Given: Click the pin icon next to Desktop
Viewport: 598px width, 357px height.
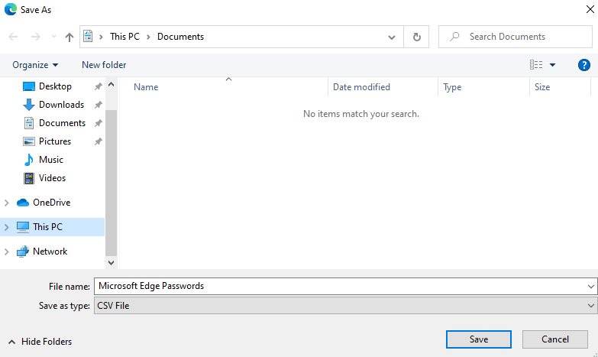Looking at the screenshot, I should pyautogui.click(x=98, y=86).
